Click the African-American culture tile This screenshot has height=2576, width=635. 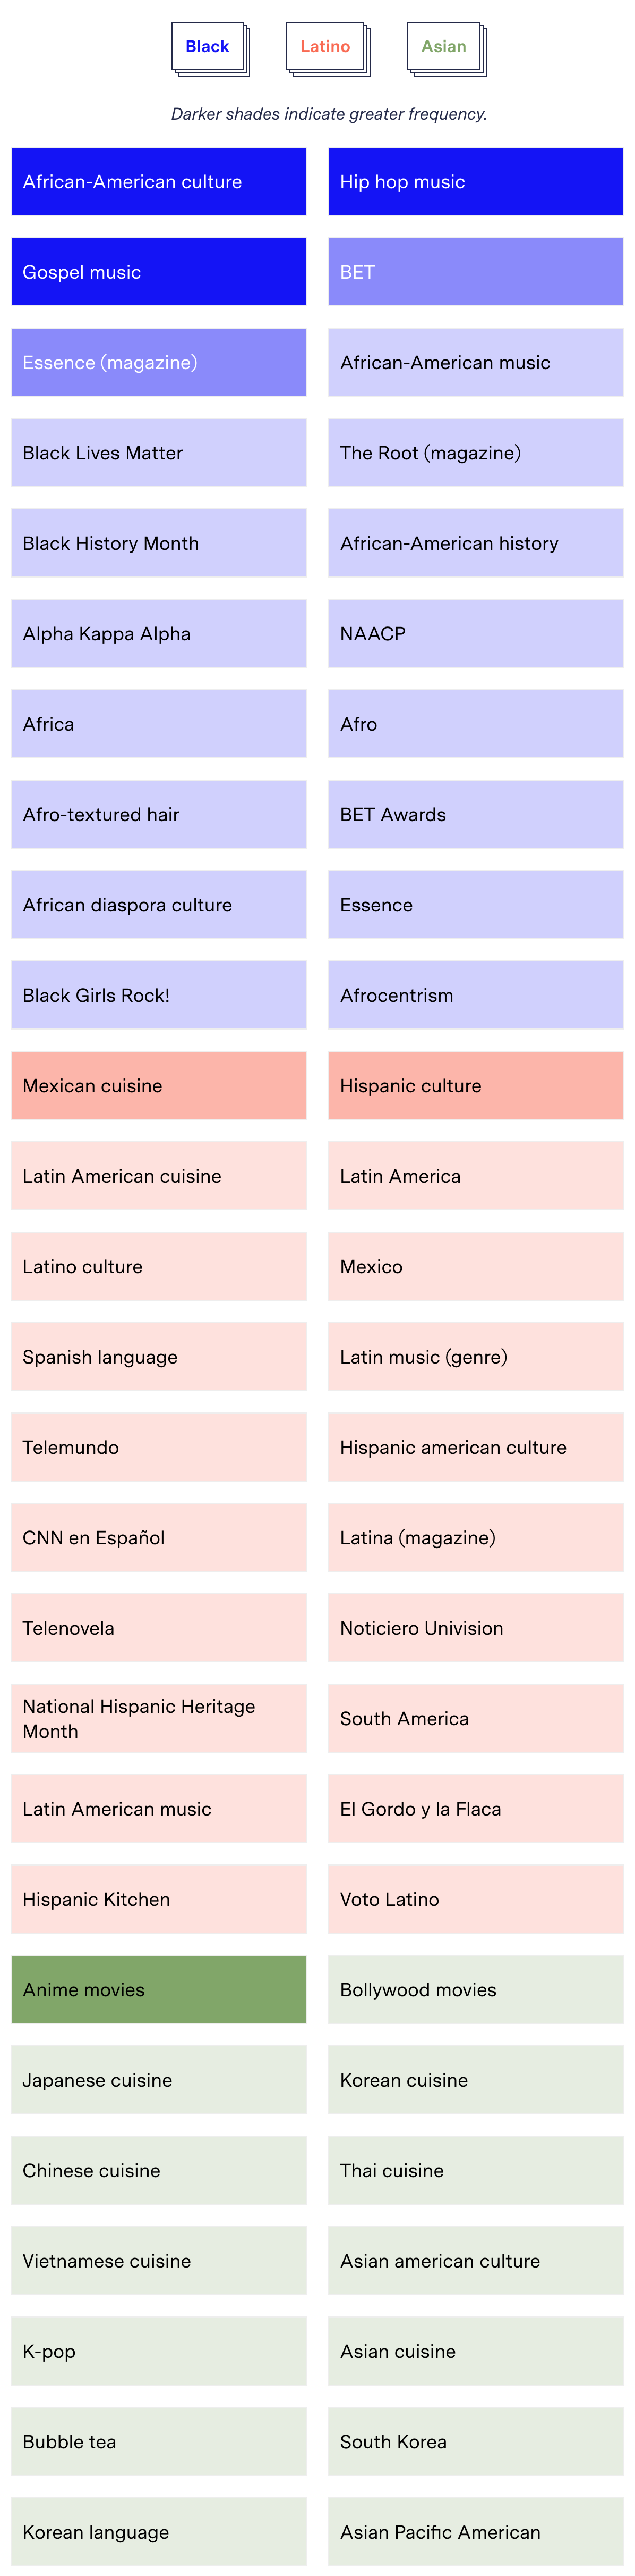(159, 182)
